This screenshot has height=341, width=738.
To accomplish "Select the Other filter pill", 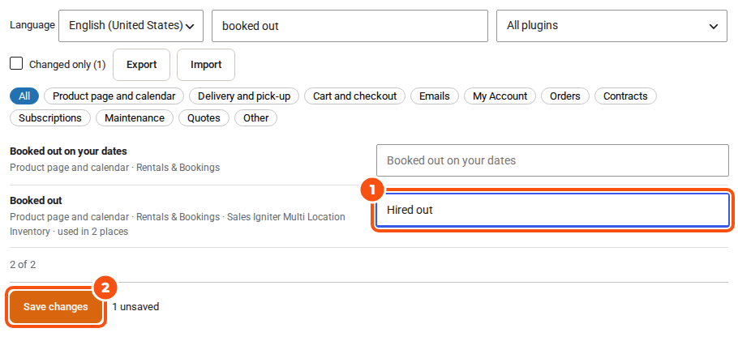I will 255,117.
